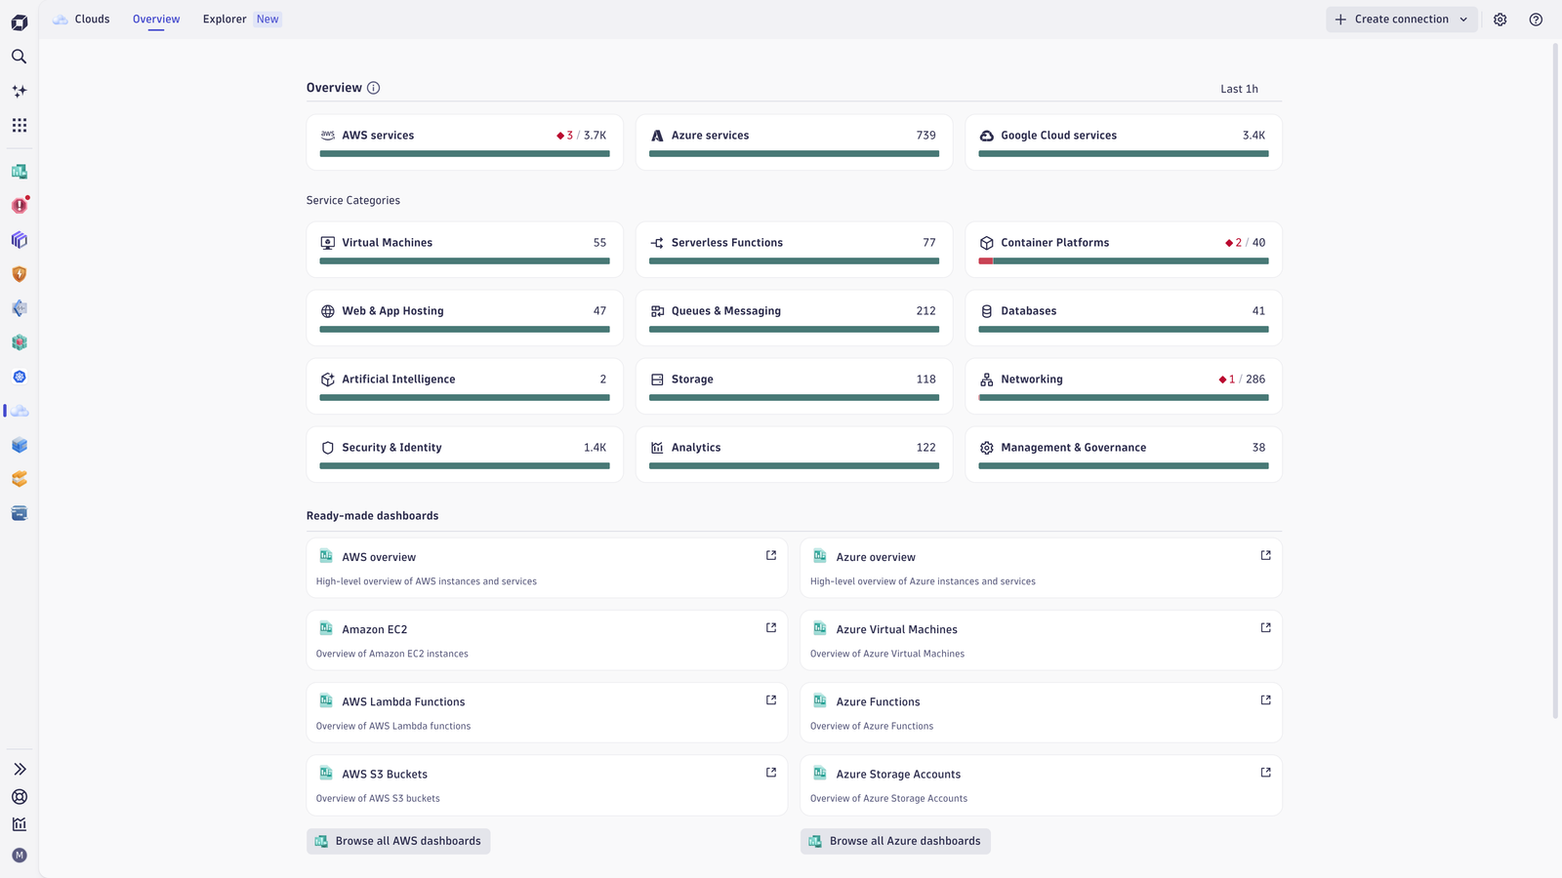
Task: Open the Azure services card
Action: (x=794, y=142)
